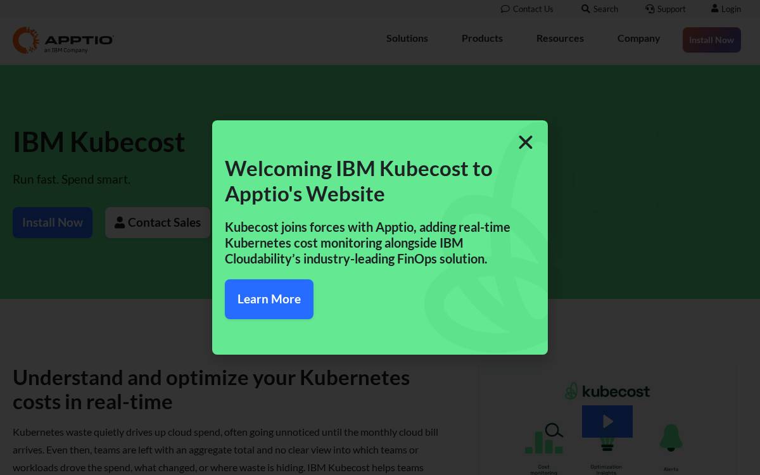Click the Search magnifier icon
The height and width of the screenshot is (475, 760).
pos(586,9)
